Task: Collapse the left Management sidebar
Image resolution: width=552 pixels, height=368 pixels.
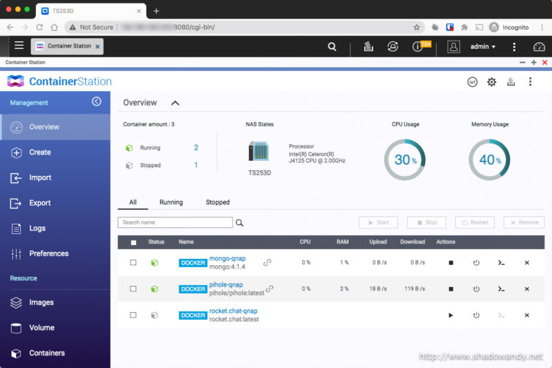Action: pos(97,101)
